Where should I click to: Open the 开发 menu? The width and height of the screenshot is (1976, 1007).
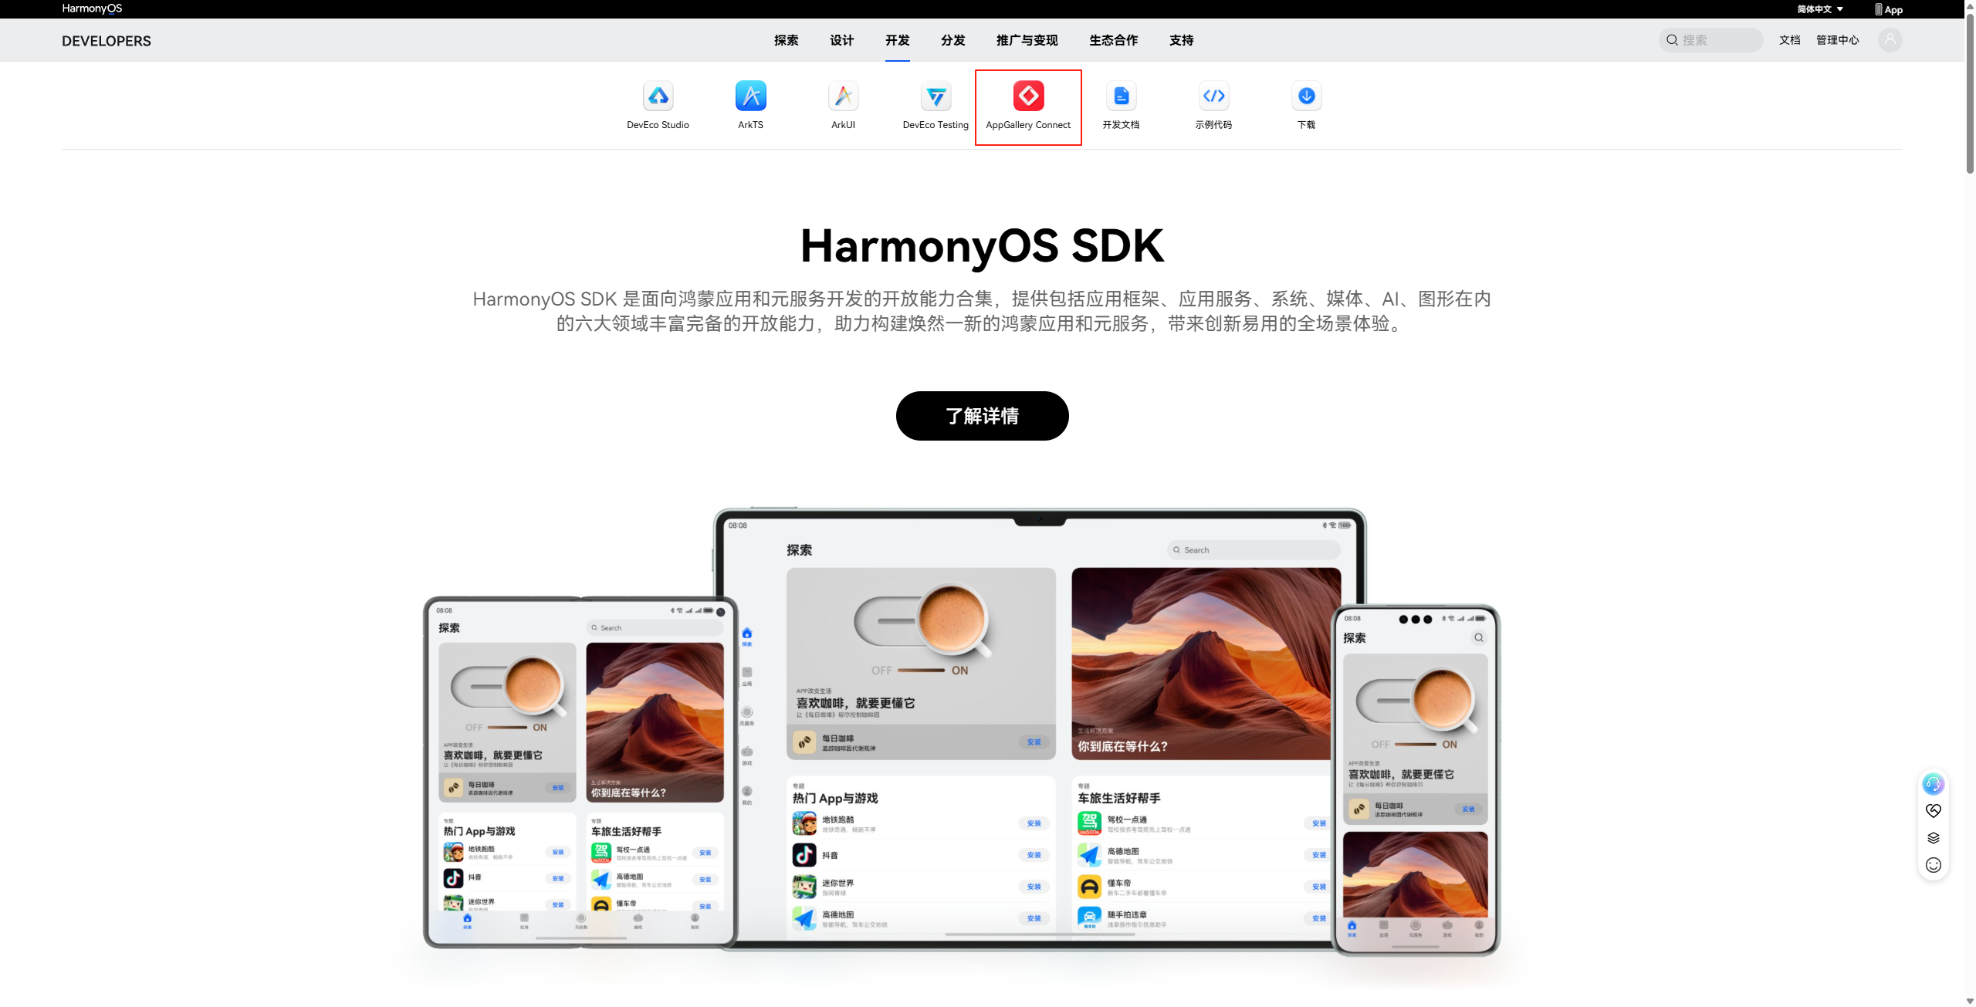897,40
